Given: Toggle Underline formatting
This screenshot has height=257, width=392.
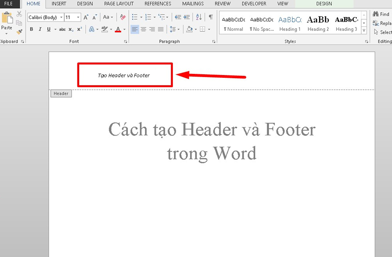Looking at the screenshot, I should [x=49, y=29].
